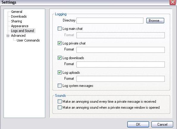Collapse the Advanced tree node

pyautogui.click(x=8, y=36)
